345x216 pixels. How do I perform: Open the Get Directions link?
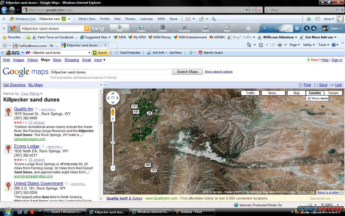(x=14, y=85)
